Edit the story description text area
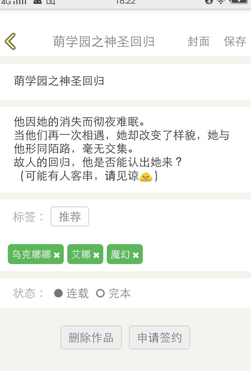The width and height of the screenshot is (251, 371). point(125,149)
